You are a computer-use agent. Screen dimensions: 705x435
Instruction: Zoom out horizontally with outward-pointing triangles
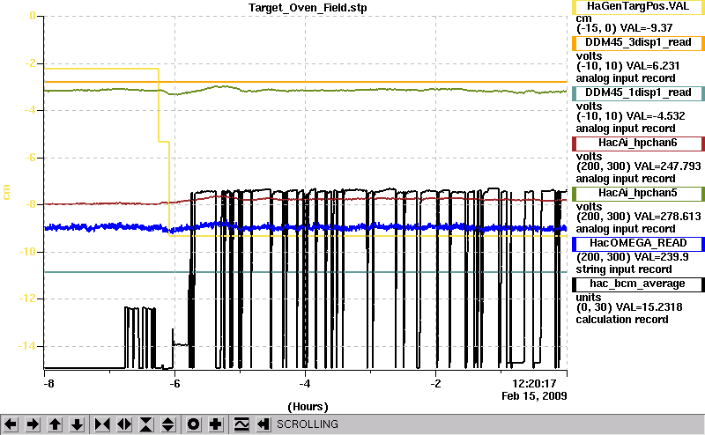[x=124, y=424]
